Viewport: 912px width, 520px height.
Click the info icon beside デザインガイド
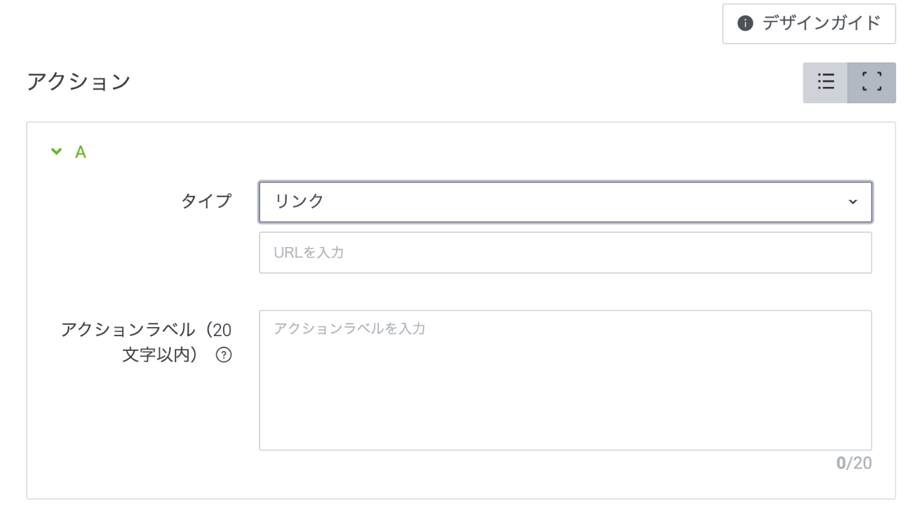click(745, 24)
